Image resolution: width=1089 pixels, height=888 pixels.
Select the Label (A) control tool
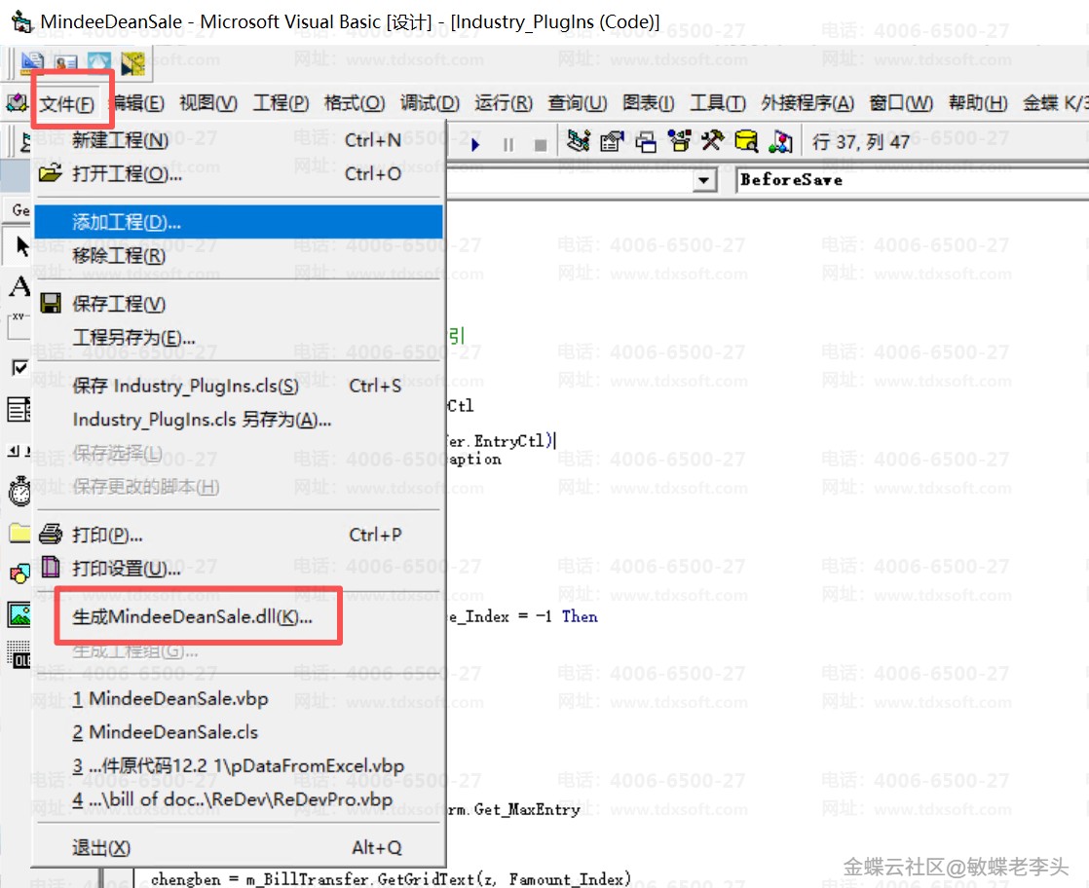click(x=19, y=286)
